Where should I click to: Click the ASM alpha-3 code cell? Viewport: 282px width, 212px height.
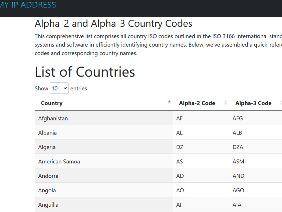tap(255, 161)
